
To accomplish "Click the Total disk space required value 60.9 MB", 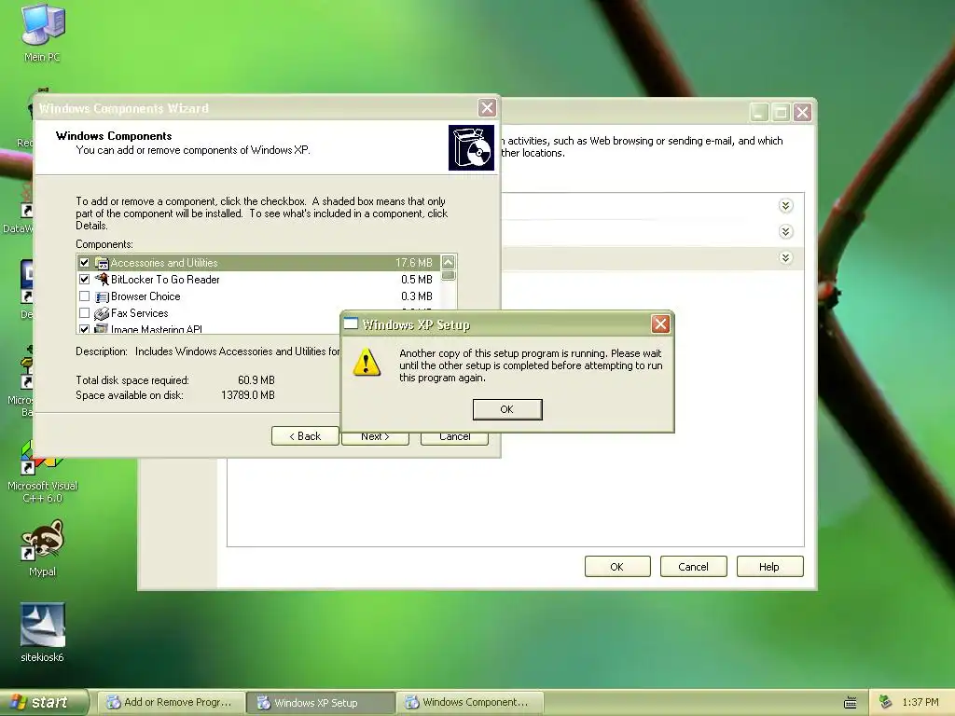I will click(256, 380).
